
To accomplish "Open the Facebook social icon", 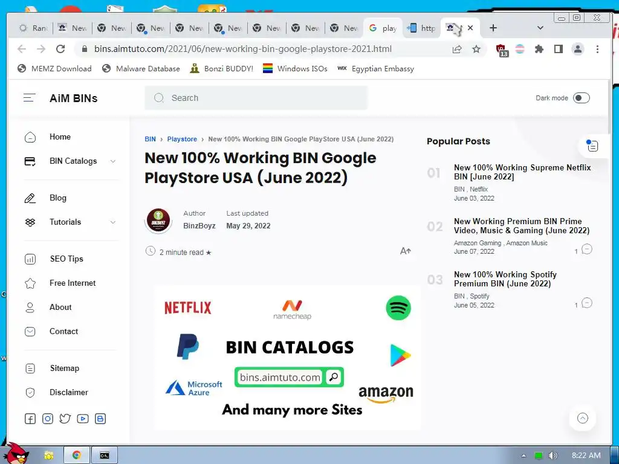I will tap(30, 419).
